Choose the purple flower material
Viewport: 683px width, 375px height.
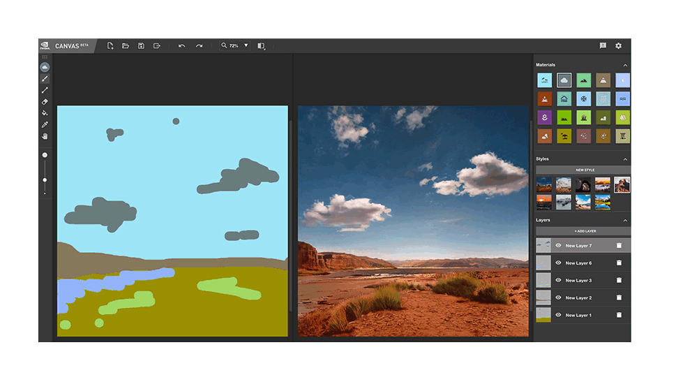544,118
